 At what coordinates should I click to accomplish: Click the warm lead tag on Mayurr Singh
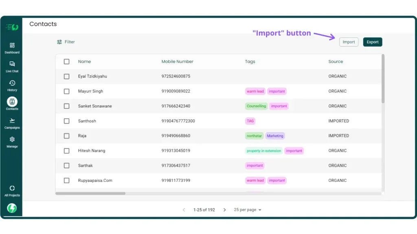pos(255,91)
